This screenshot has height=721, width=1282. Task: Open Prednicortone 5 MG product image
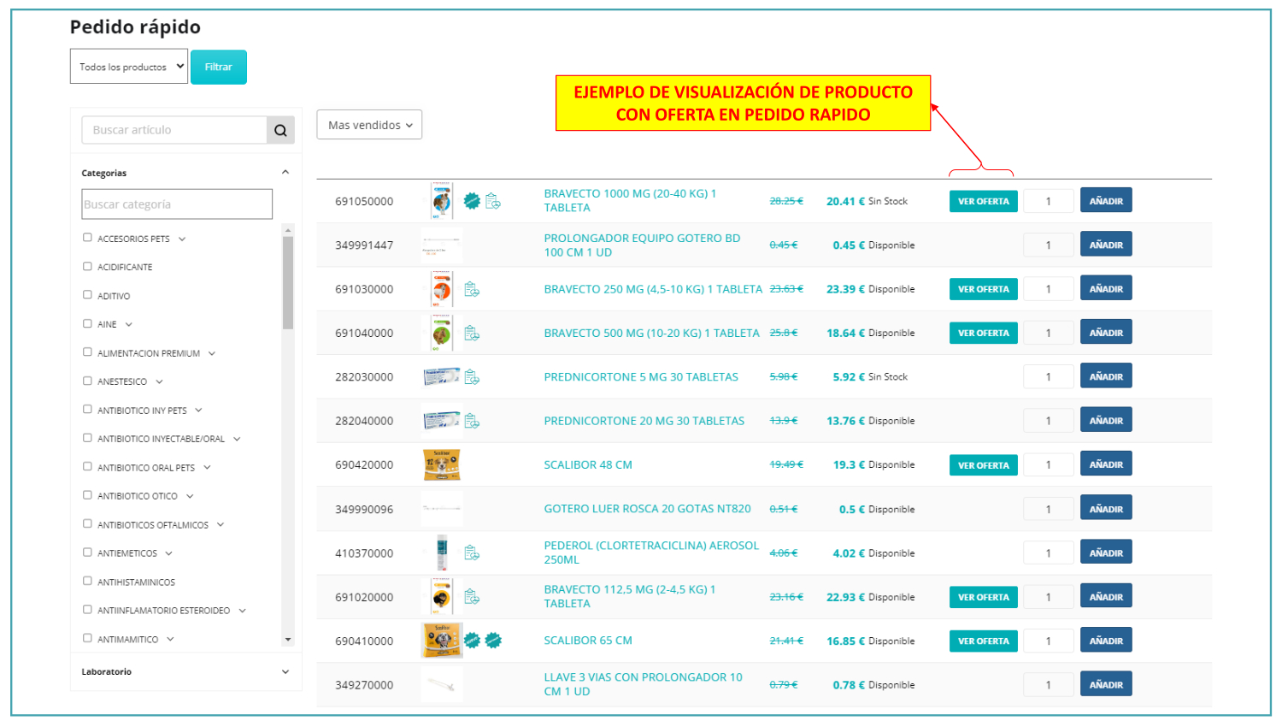pyautogui.click(x=442, y=376)
